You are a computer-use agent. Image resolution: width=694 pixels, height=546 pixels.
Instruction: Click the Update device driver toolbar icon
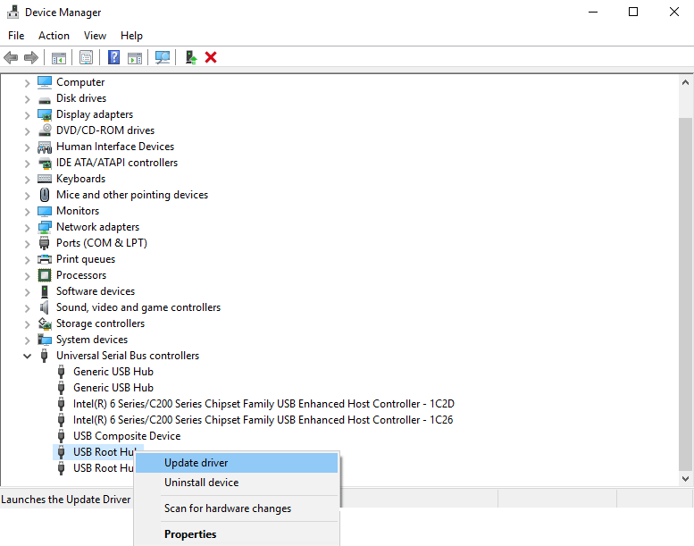click(191, 57)
